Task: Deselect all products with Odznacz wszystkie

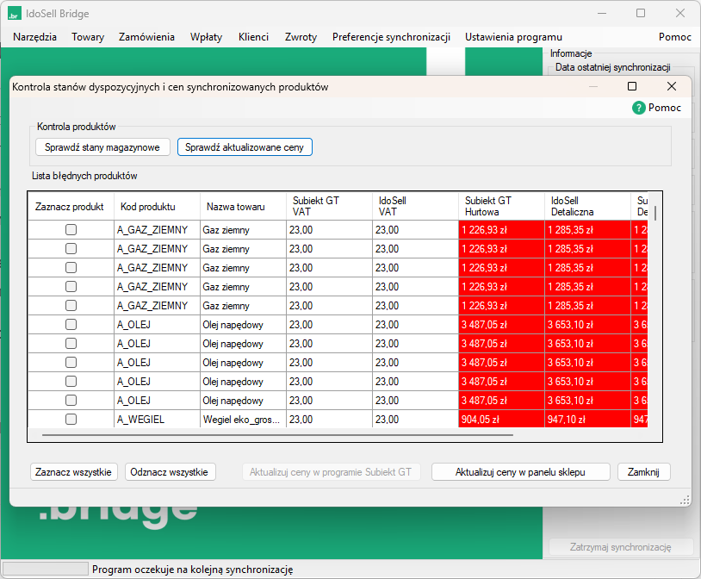Action: (x=170, y=472)
